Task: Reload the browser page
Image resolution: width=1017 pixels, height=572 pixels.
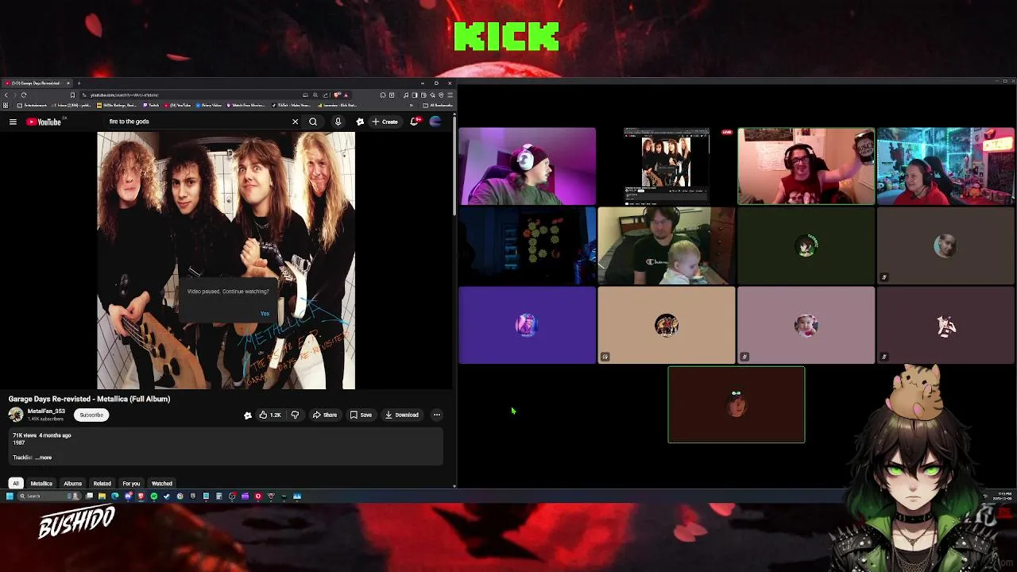Action: tap(24, 95)
